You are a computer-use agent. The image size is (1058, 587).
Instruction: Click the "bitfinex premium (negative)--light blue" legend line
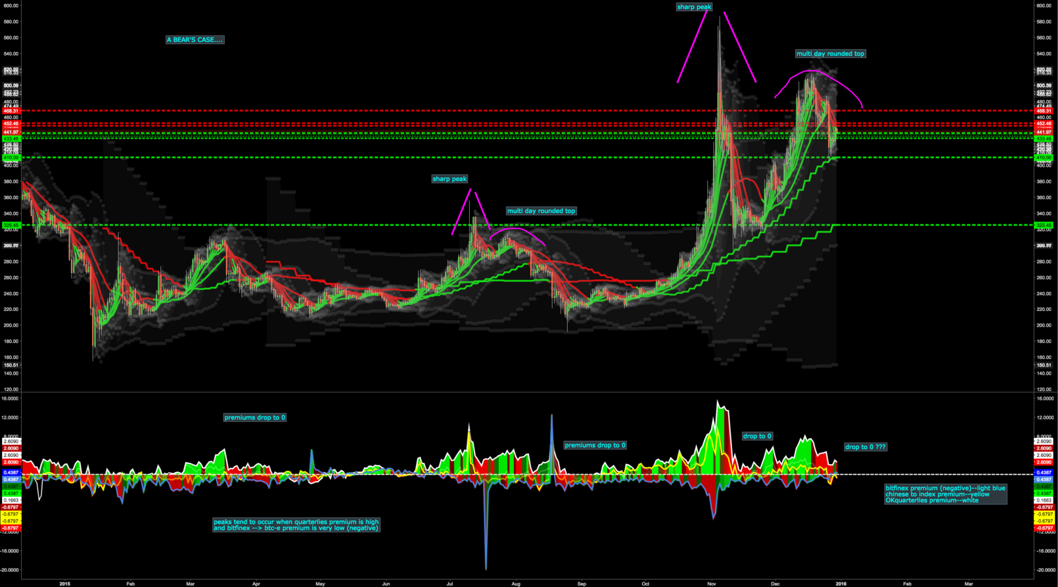945,488
